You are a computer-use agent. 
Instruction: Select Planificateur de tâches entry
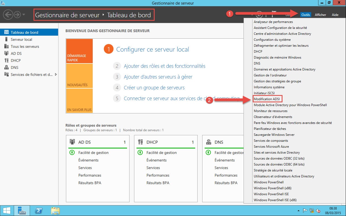point(270,129)
